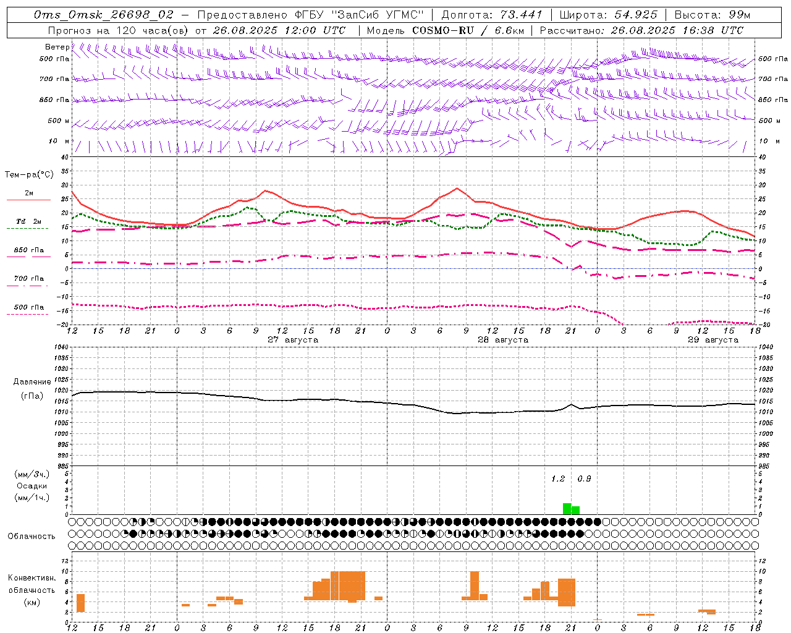Click the 1040 top value on left pressure axis

pyautogui.click(x=62, y=347)
